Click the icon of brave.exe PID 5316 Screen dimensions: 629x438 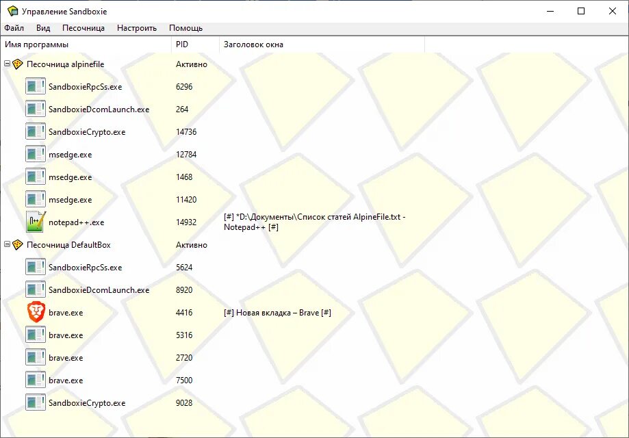(36, 335)
